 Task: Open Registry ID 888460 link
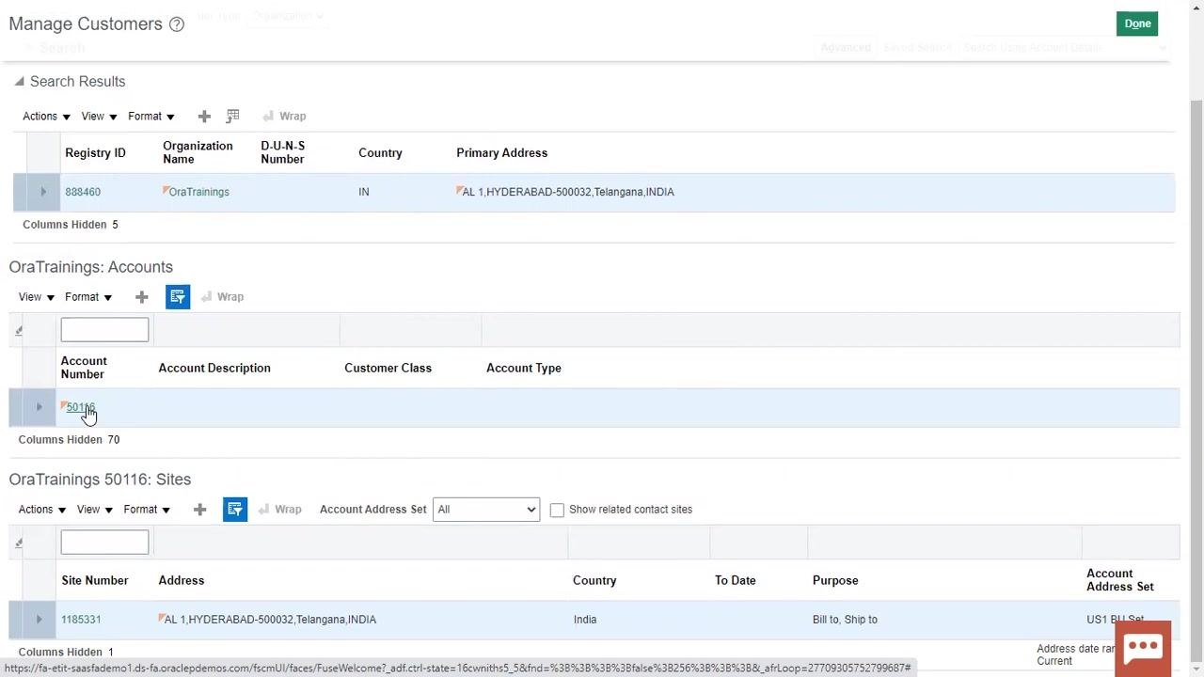pos(83,192)
